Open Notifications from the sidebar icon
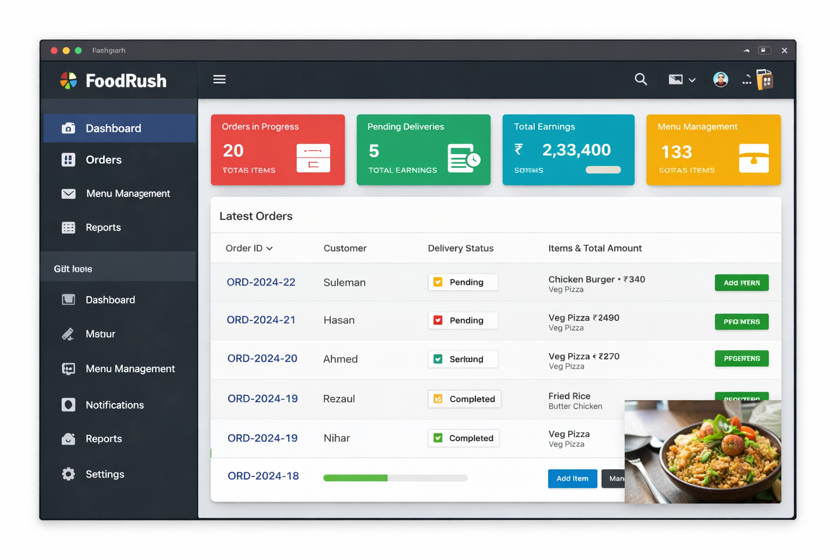Image resolution: width=840 pixels, height=560 pixels. [68, 405]
